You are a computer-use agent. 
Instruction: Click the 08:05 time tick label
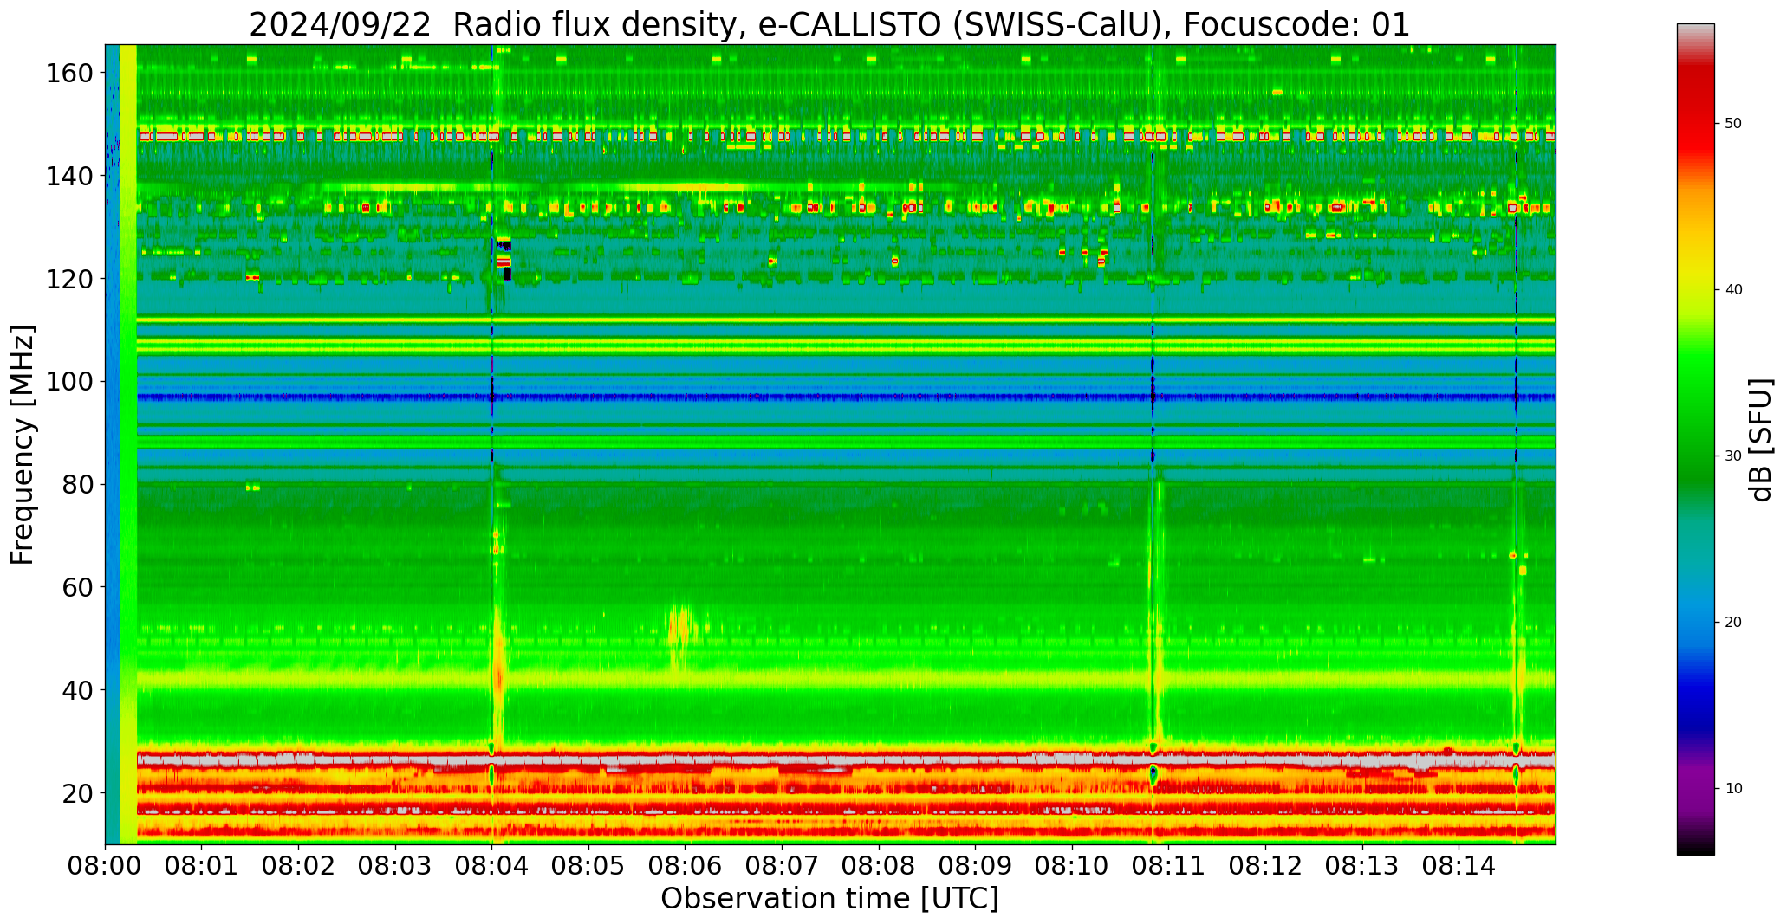(x=588, y=865)
